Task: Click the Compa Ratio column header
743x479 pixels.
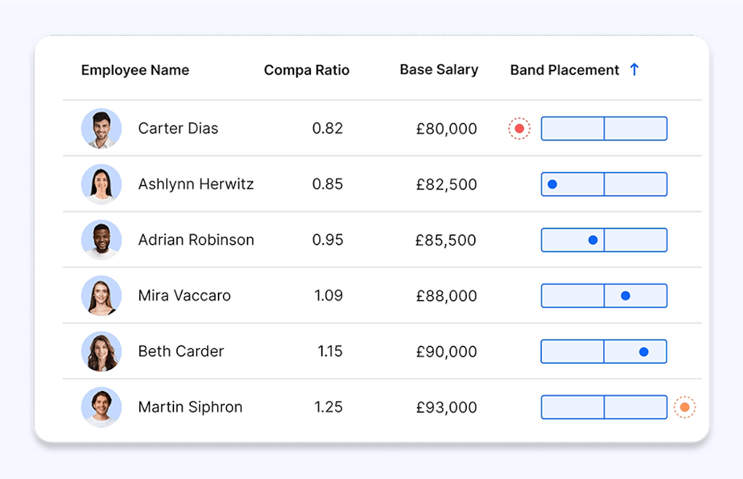Action: click(306, 70)
